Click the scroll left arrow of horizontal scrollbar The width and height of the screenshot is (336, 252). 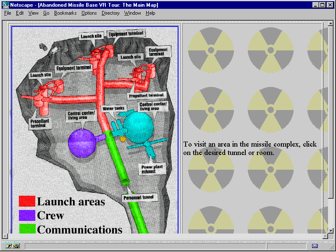(x=5, y=236)
